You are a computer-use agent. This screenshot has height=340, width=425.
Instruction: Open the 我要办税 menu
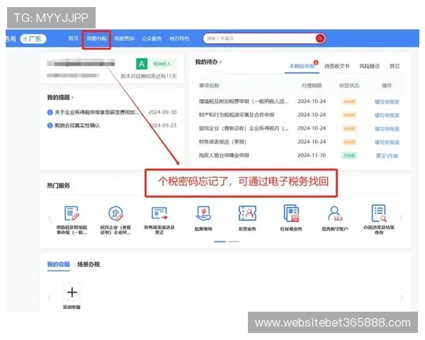pos(96,38)
